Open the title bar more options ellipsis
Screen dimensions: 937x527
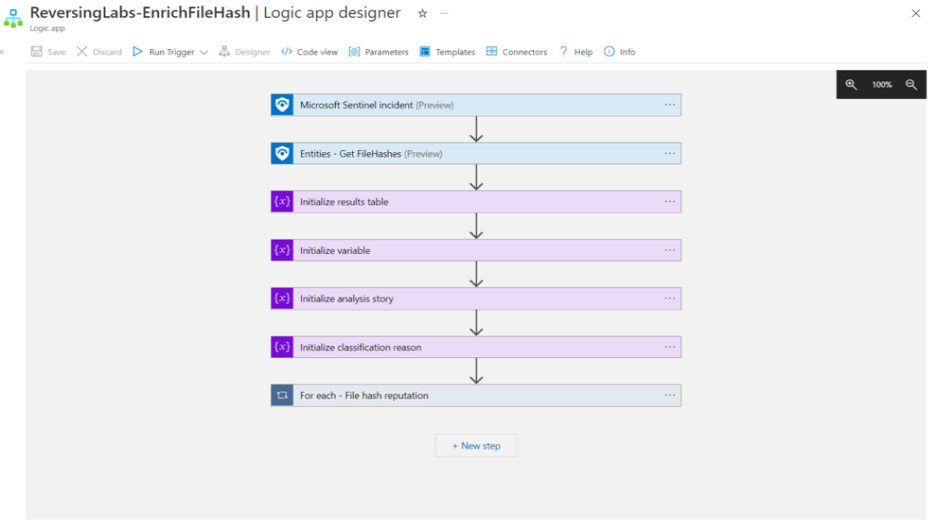pos(444,13)
